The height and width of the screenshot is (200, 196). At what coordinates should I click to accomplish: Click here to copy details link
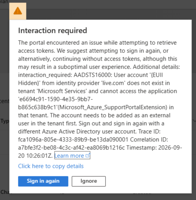pyautogui.click(x=51, y=166)
